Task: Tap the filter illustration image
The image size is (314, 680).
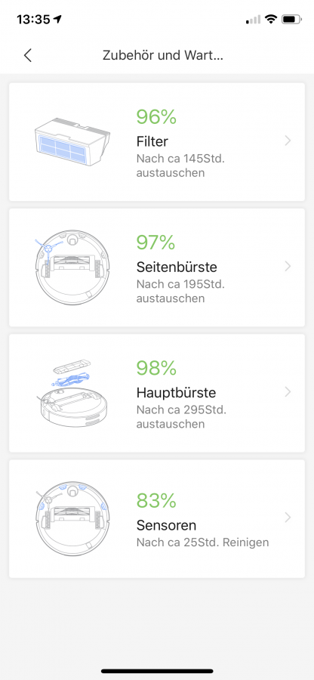Action: coord(72,142)
